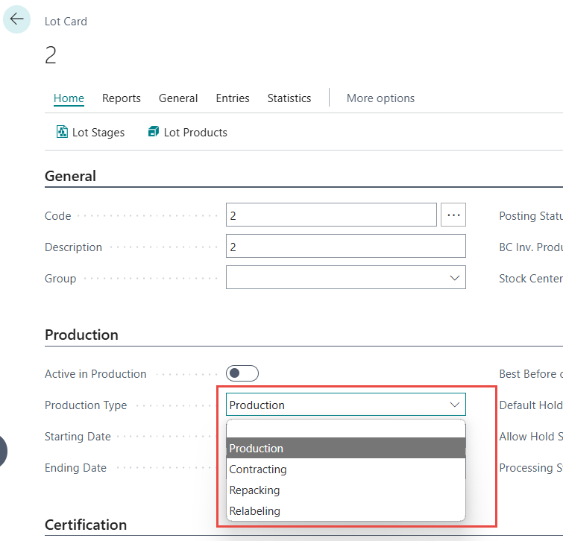Expand the Group dropdown
The width and height of the screenshot is (563, 541).
click(454, 278)
